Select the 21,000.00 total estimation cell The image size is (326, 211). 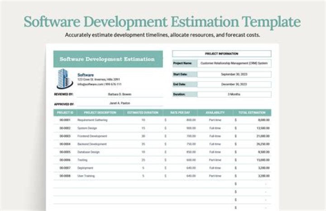tap(263, 136)
